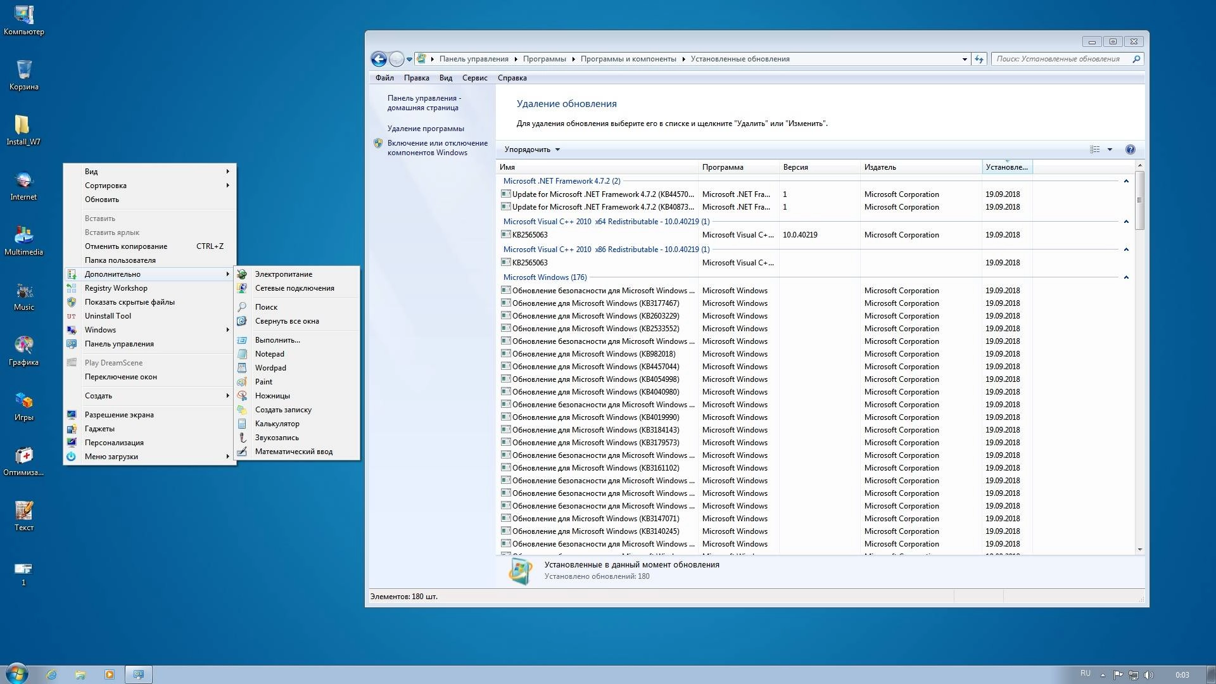The height and width of the screenshot is (684, 1216).
Task: Expand the Windows submenu in context menu
Action: [x=149, y=330]
